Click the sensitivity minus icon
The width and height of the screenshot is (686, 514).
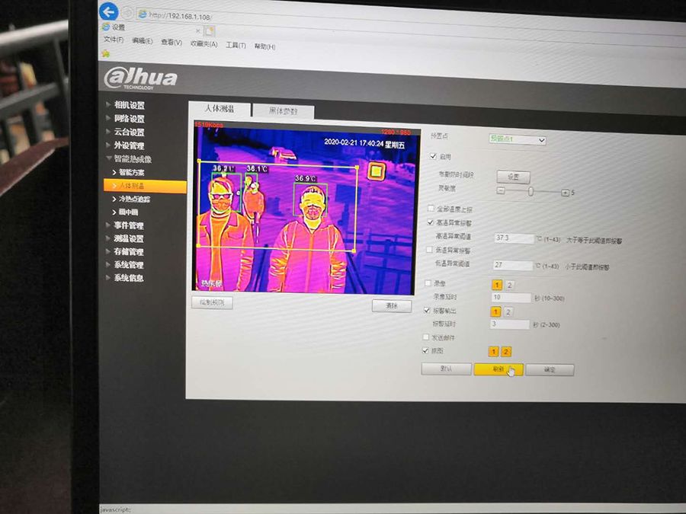(x=501, y=190)
